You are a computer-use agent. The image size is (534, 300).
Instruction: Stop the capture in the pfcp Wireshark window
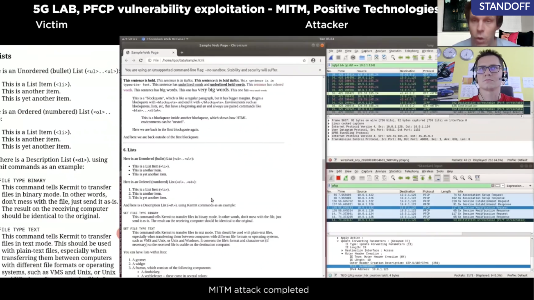click(x=338, y=178)
